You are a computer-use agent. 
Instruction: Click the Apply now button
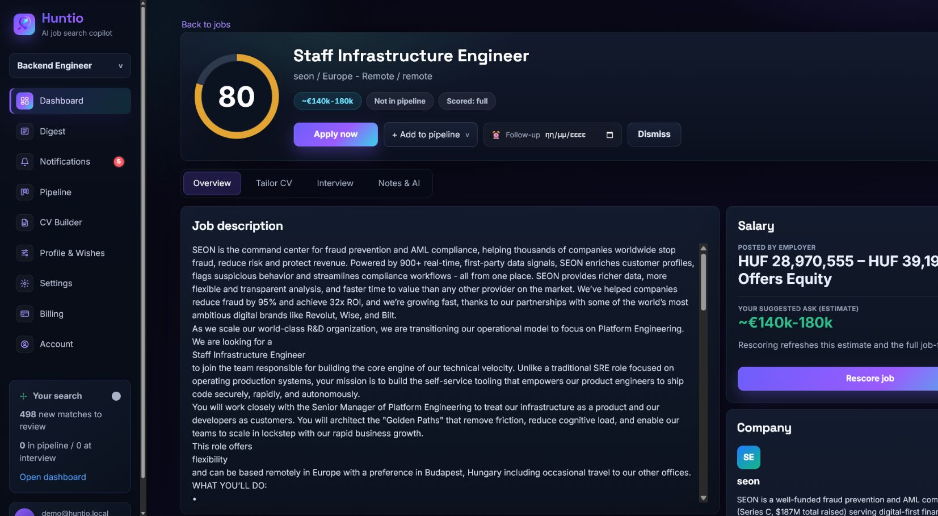click(x=335, y=135)
